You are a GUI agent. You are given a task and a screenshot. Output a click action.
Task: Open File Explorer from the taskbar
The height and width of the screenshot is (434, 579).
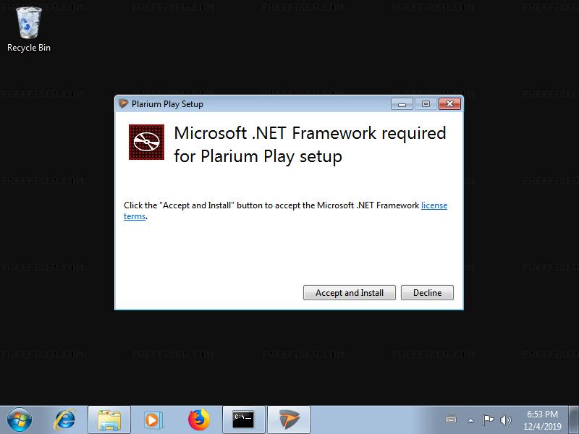[x=109, y=420]
